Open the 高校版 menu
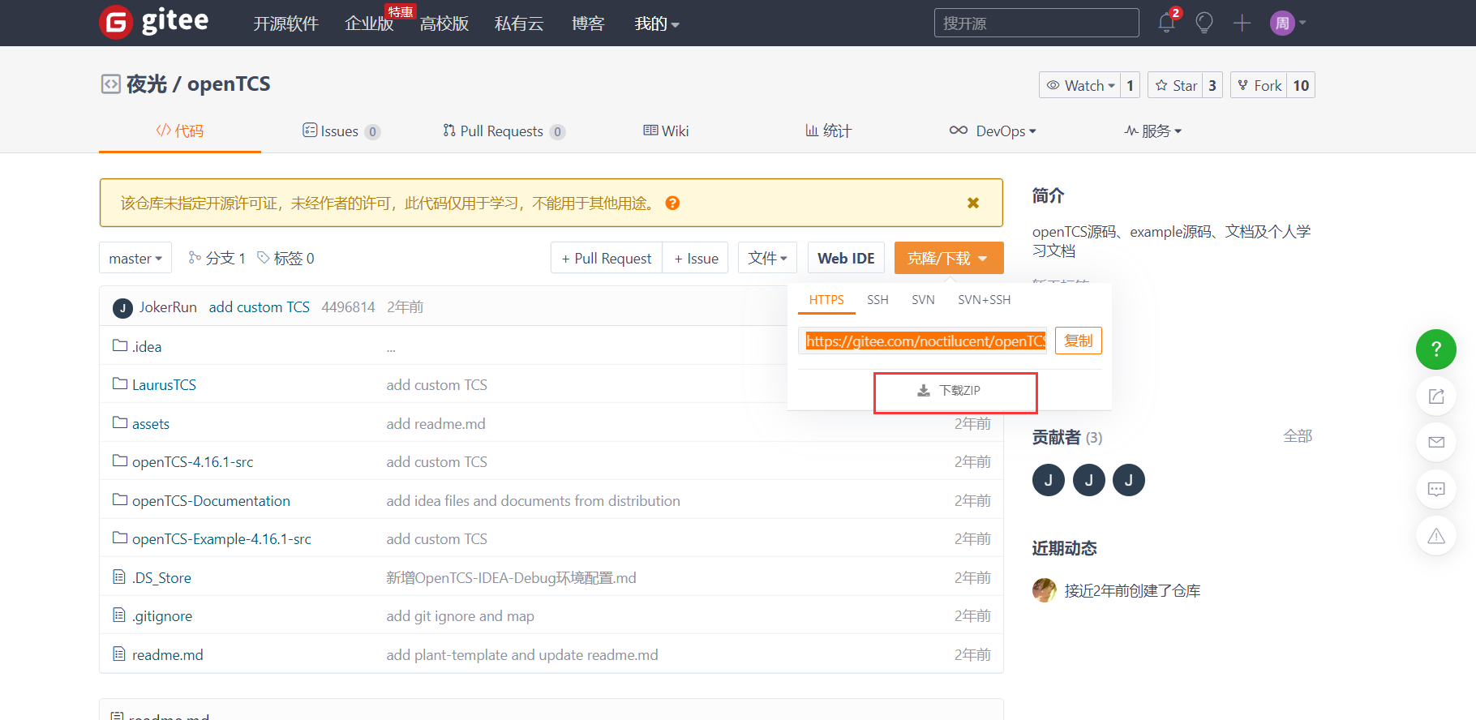 click(x=444, y=24)
